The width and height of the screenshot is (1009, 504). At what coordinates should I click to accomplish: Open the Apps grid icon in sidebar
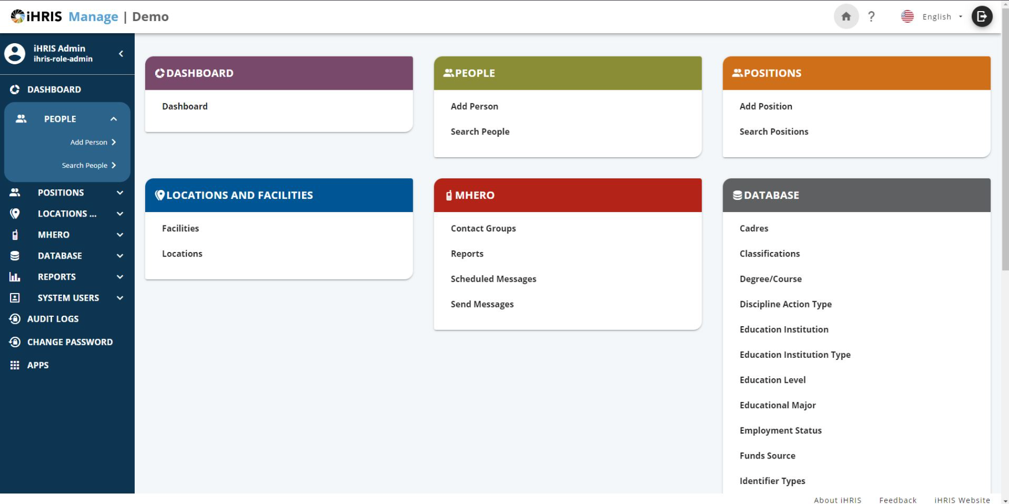[x=15, y=364]
